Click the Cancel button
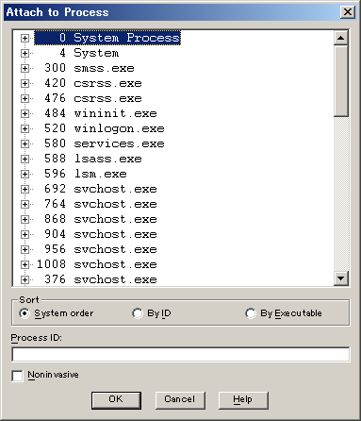 point(180,400)
